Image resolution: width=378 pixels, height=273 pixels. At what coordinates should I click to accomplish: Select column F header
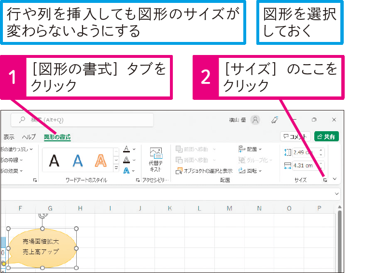pyautogui.click(x=20, y=208)
